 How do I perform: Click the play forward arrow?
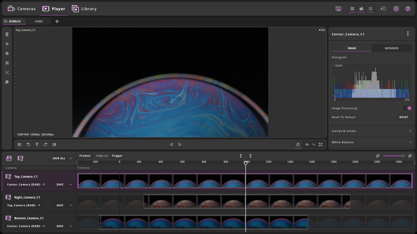click(180, 145)
